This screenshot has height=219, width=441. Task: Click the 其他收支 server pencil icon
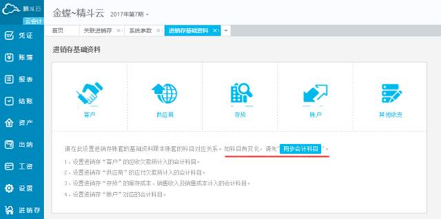tap(391, 94)
